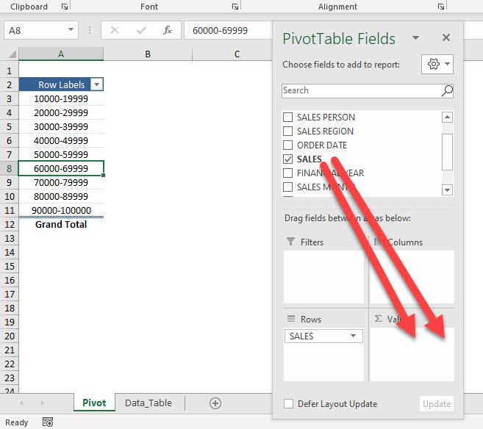This screenshot has width=483, height=429.
Task: Select cell with 40000-49999
Action: [61, 140]
